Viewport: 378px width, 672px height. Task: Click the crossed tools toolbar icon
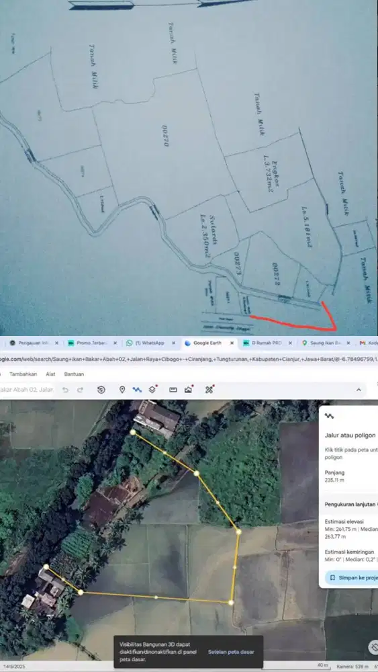209,389
